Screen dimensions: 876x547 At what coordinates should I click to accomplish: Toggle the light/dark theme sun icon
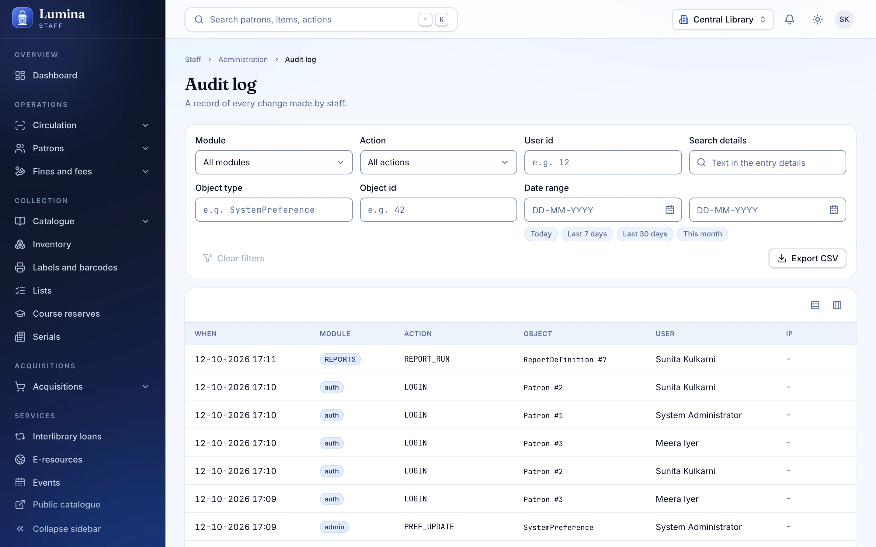(x=817, y=19)
